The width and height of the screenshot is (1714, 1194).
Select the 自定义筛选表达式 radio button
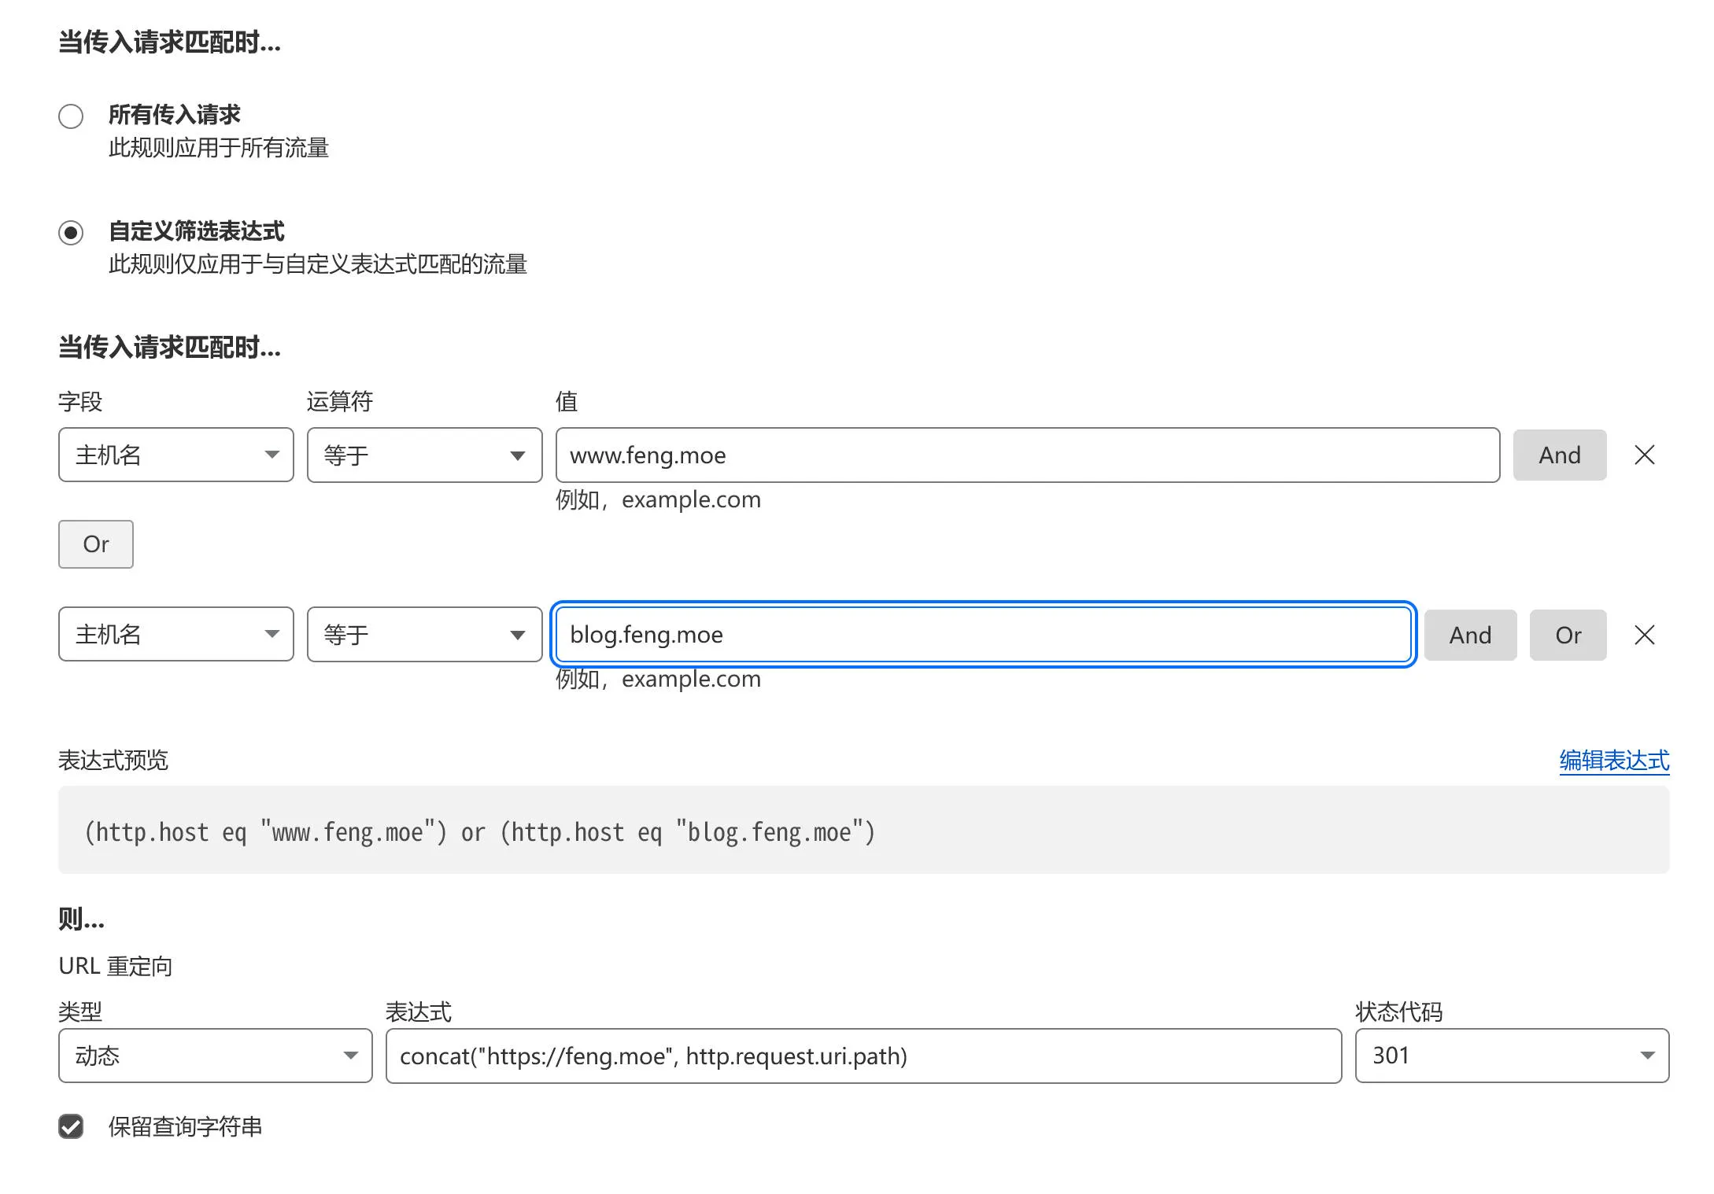point(71,233)
